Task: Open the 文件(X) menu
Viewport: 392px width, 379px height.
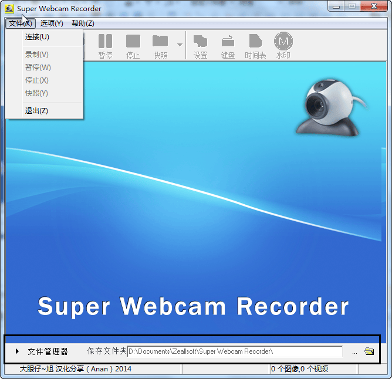Action: click(x=21, y=23)
